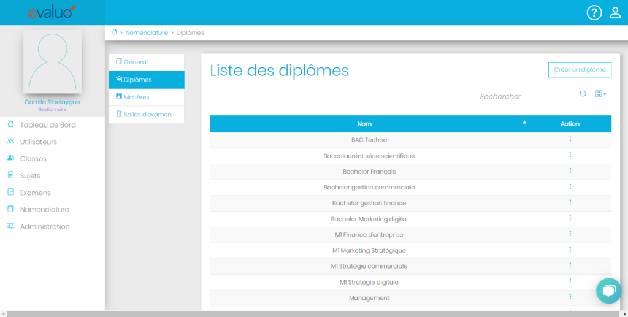The height and width of the screenshot is (317, 628).
Task: Sort list by the Nom column header
Action: 364,124
